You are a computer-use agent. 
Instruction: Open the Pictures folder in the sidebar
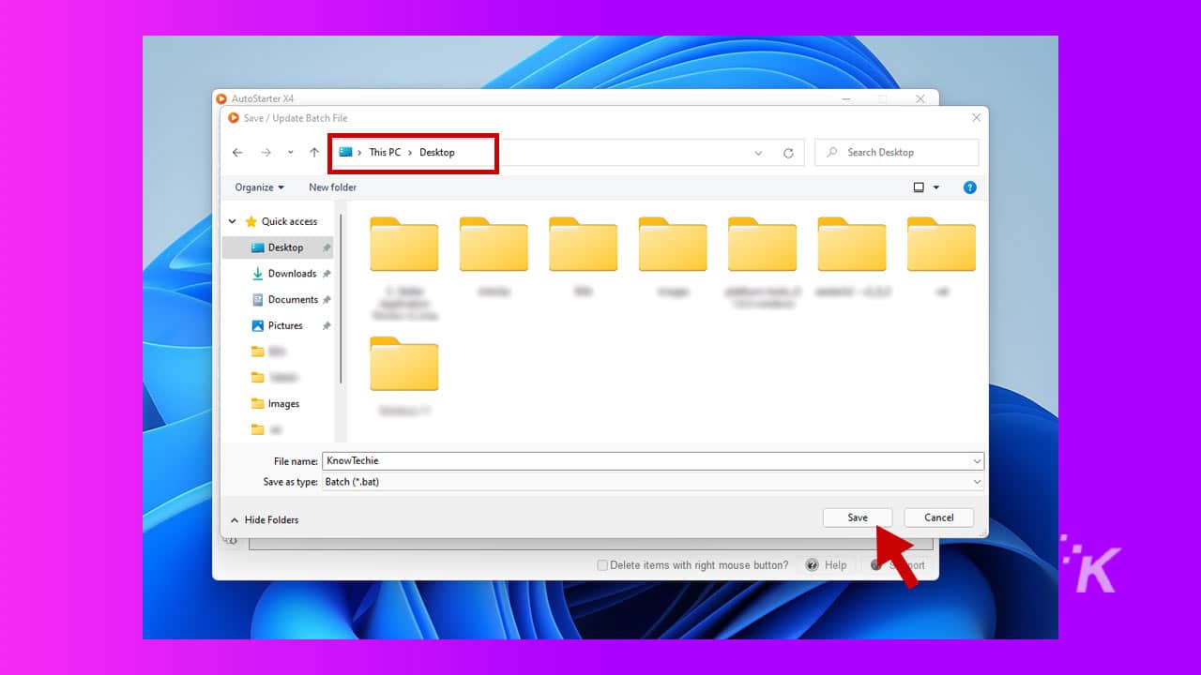(x=283, y=325)
